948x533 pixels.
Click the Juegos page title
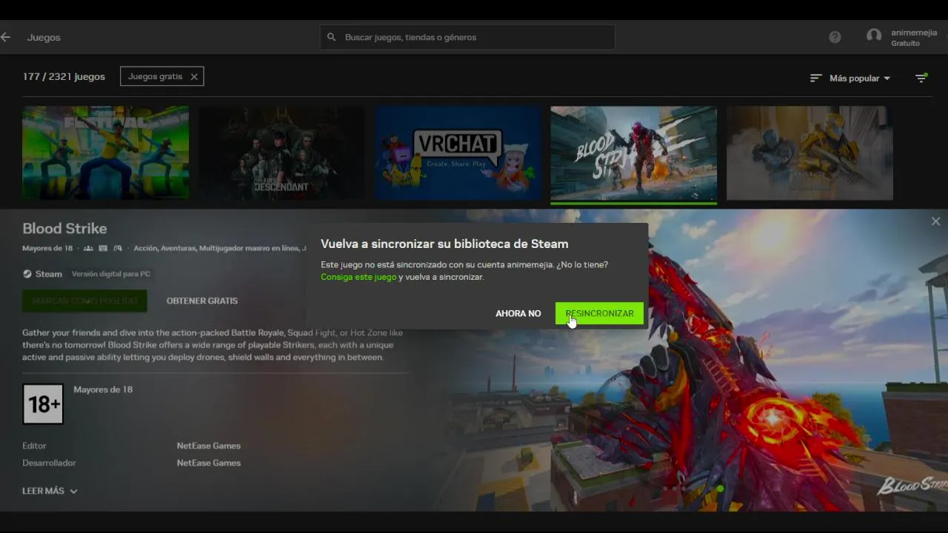tap(44, 37)
